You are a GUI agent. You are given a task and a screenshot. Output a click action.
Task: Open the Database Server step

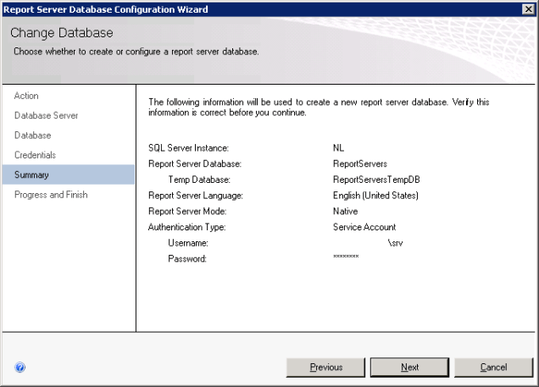[46, 115]
